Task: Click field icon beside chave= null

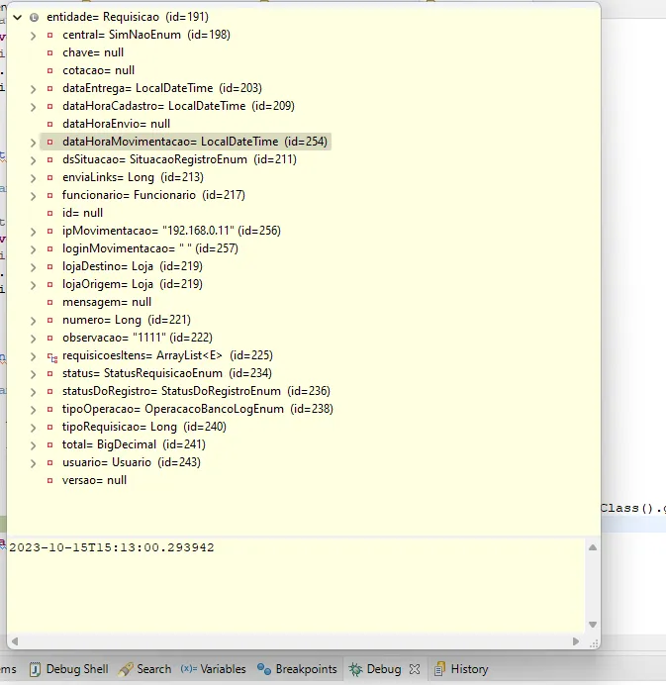Action: click(49, 52)
